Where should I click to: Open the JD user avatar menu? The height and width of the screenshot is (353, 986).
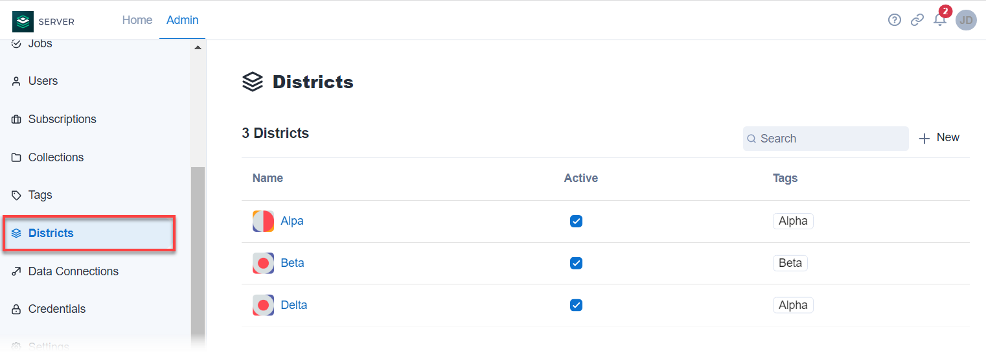point(966,20)
